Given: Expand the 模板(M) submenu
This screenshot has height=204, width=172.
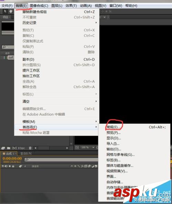Looking at the screenshot, I should [x=57, y=122].
